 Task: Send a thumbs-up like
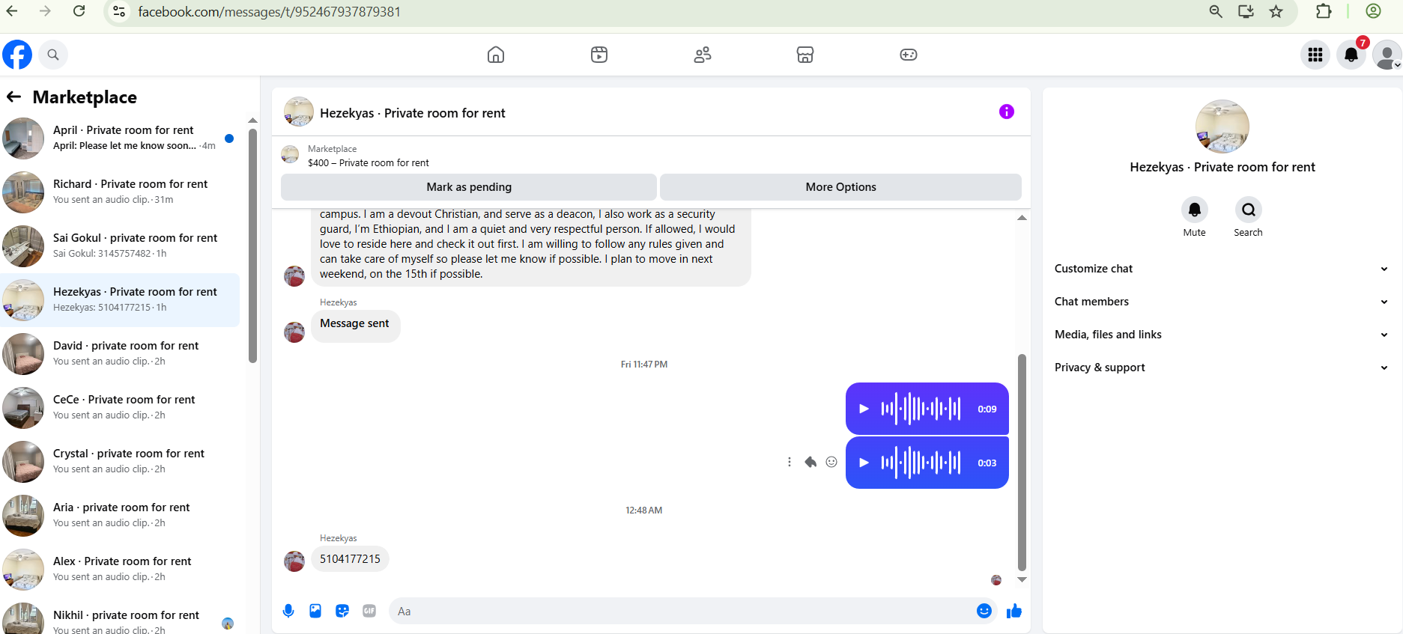1014,611
